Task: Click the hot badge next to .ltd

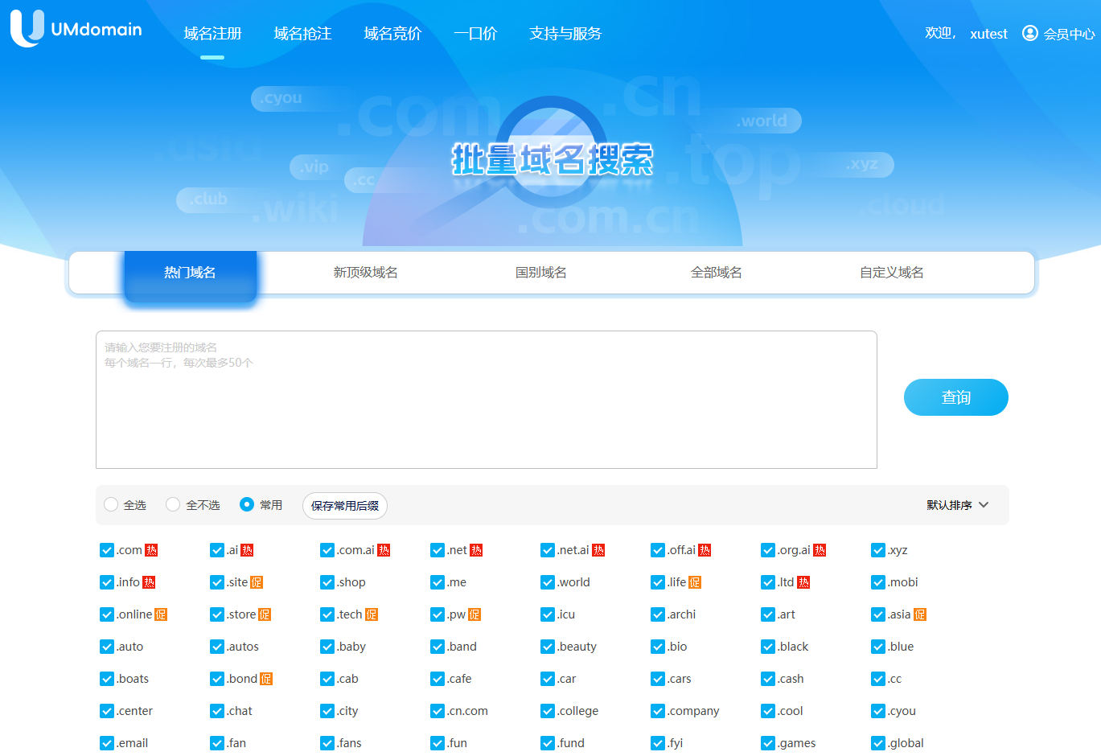Action: click(803, 582)
